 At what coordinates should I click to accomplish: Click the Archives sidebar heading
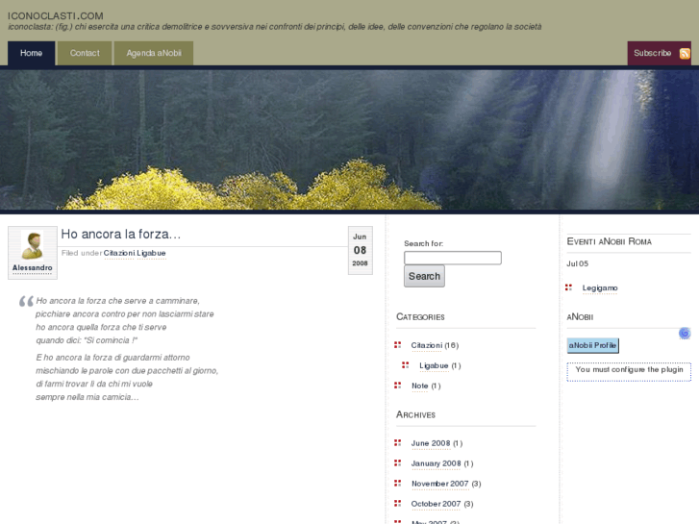(415, 414)
